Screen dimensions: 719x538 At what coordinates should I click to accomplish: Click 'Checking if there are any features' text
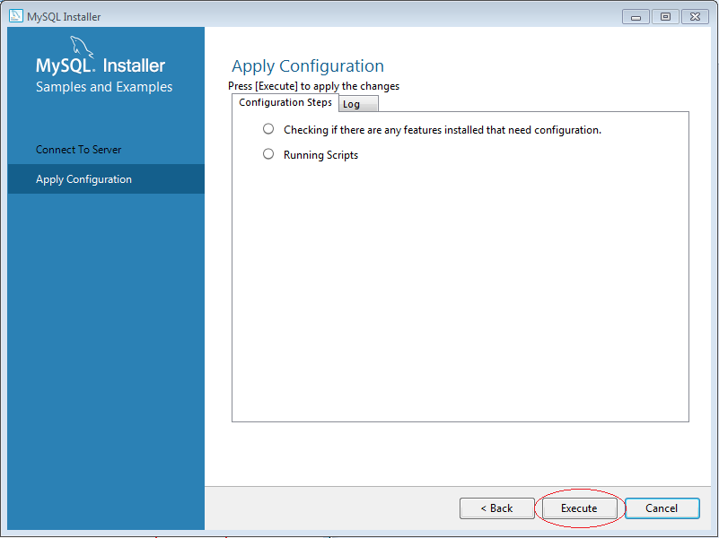click(443, 130)
